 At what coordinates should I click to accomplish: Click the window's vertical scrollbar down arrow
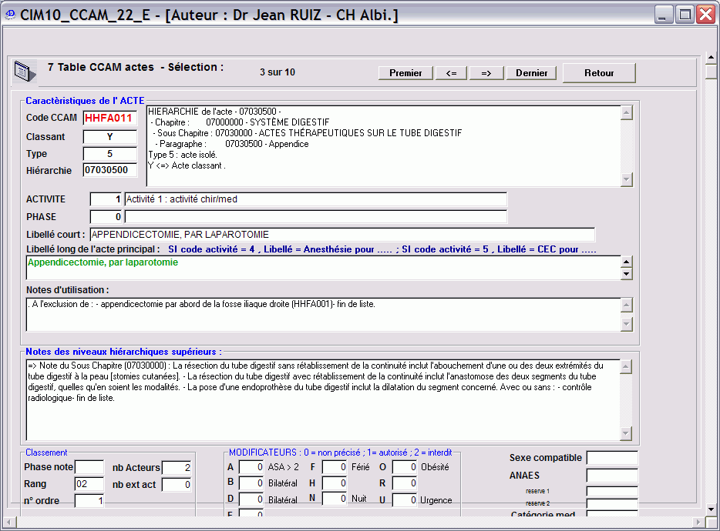click(x=711, y=509)
